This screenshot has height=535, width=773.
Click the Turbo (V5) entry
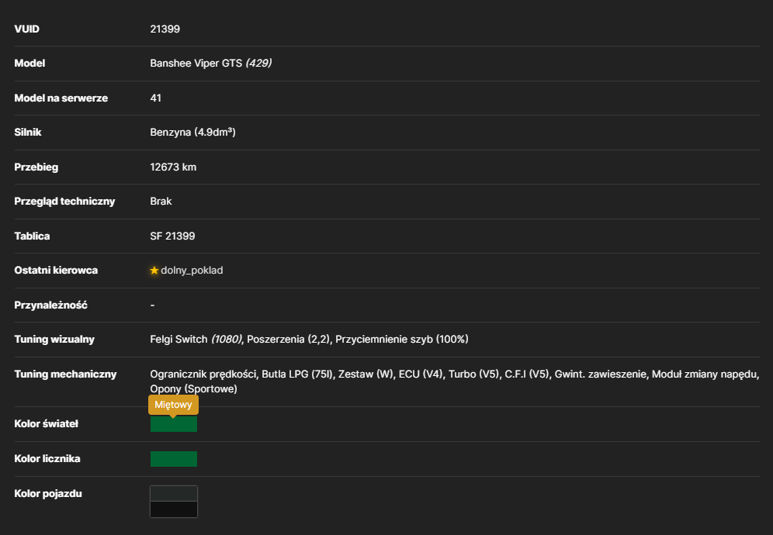[473, 374]
